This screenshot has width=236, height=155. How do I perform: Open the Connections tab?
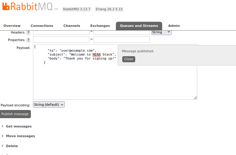[x=42, y=26]
